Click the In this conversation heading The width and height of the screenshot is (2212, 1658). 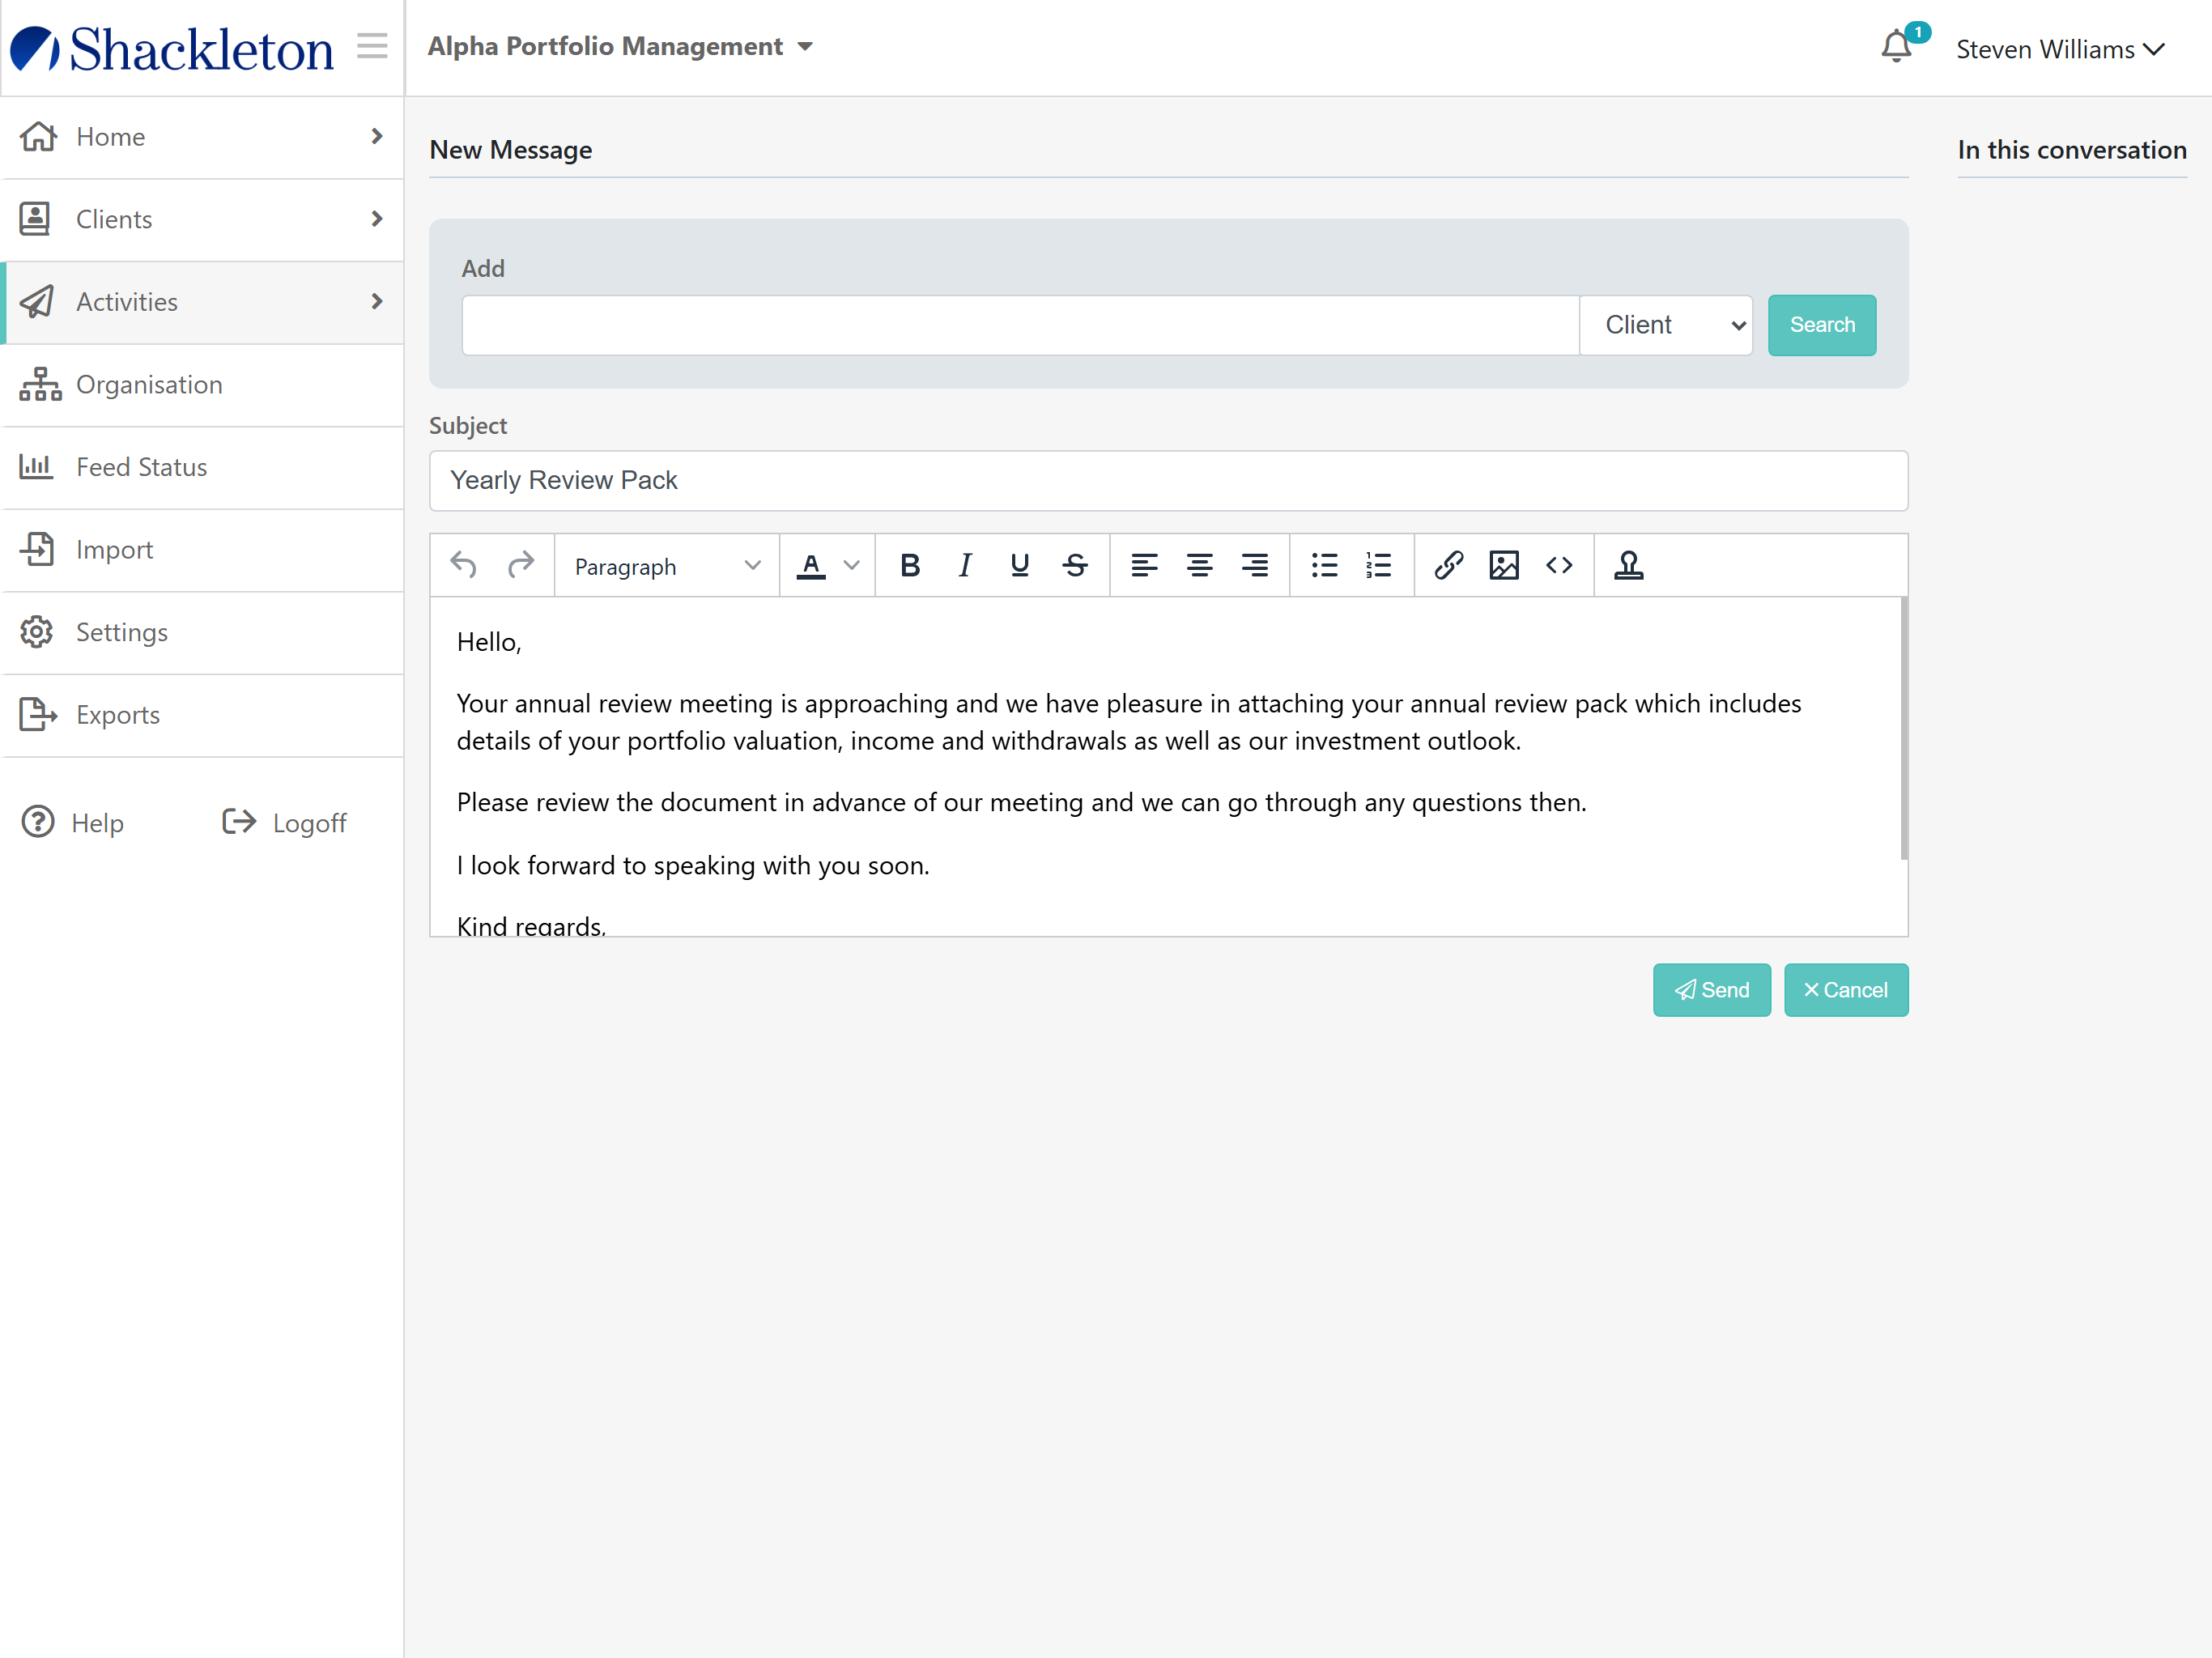[2072, 150]
